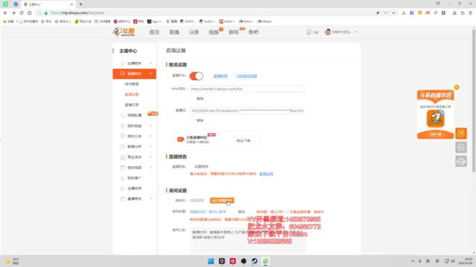Image resolution: width=476 pixels, height=267 pixels.
Task: Go back with the browser back arrow
Action: click(5, 12)
